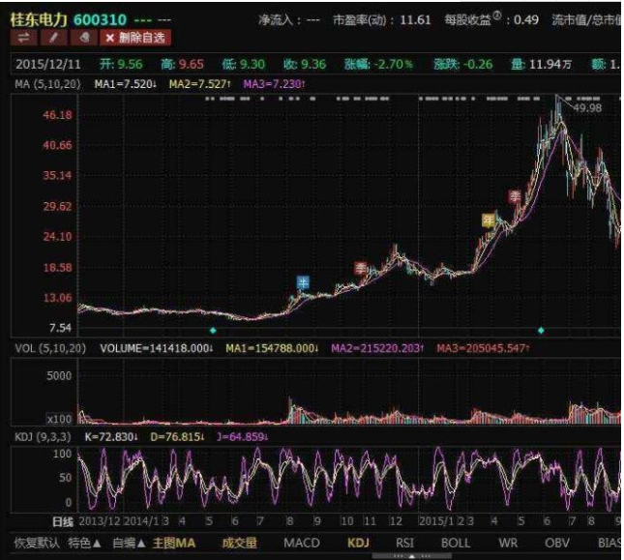The height and width of the screenshot is (560, 624).
Task: Click the pencil edit icon
Action: click(53, 38)
